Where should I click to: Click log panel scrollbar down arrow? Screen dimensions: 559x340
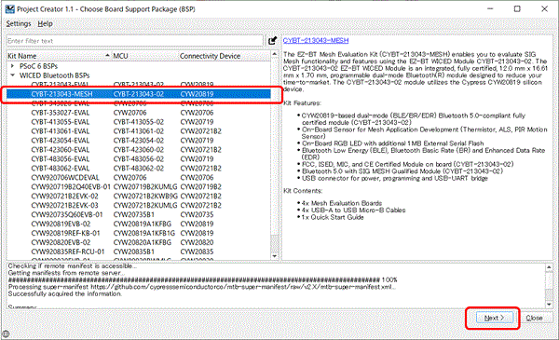[549, 305]
